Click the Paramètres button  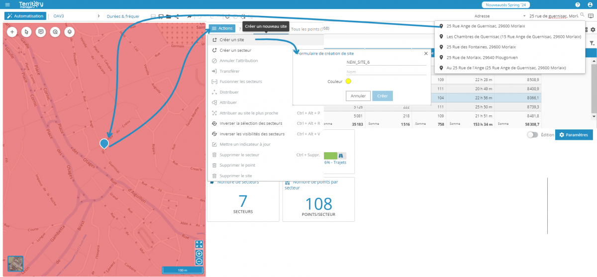click(574, 135)
